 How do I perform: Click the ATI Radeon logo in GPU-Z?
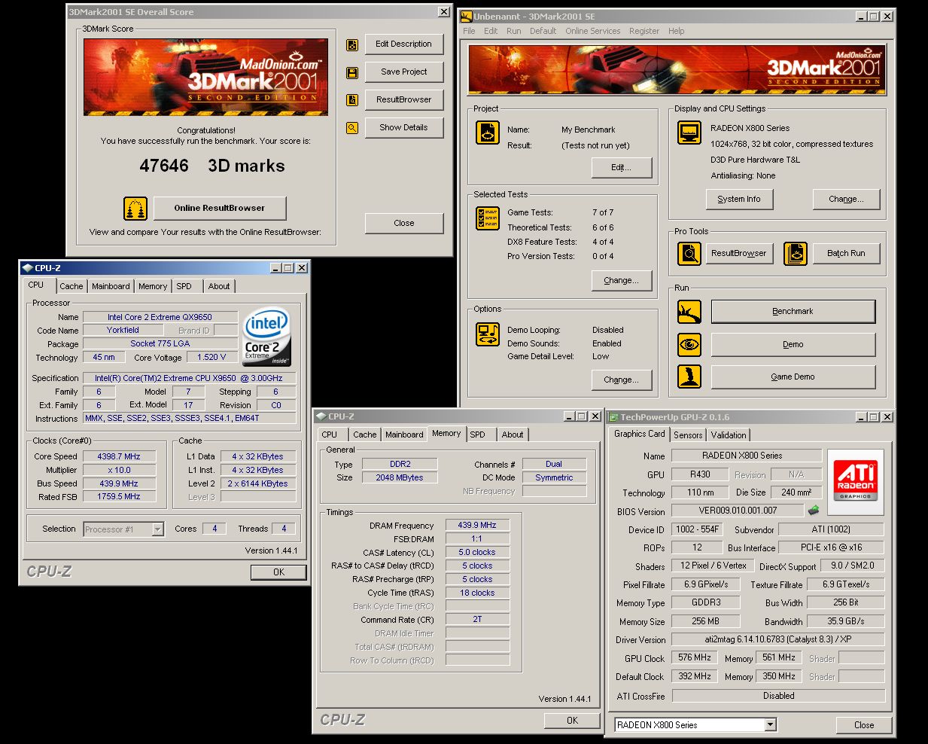(856, 480)
